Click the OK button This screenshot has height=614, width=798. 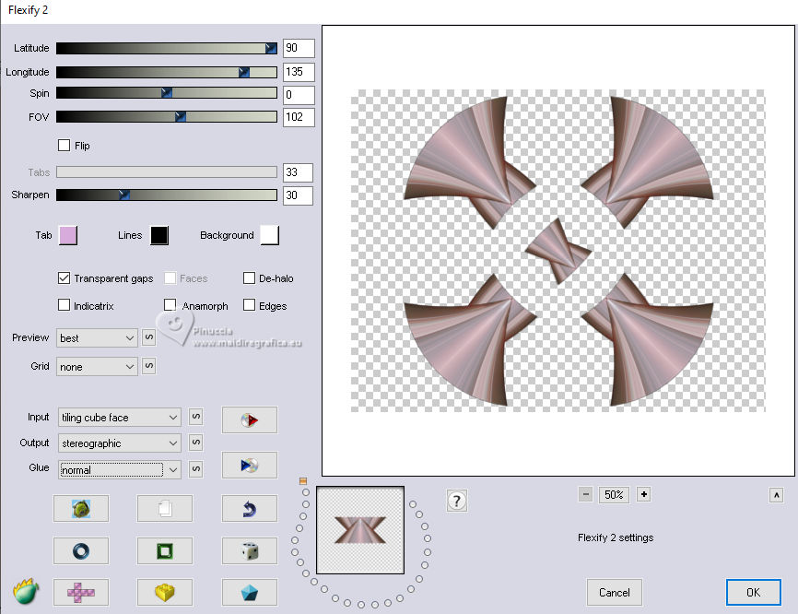point(753,592)
